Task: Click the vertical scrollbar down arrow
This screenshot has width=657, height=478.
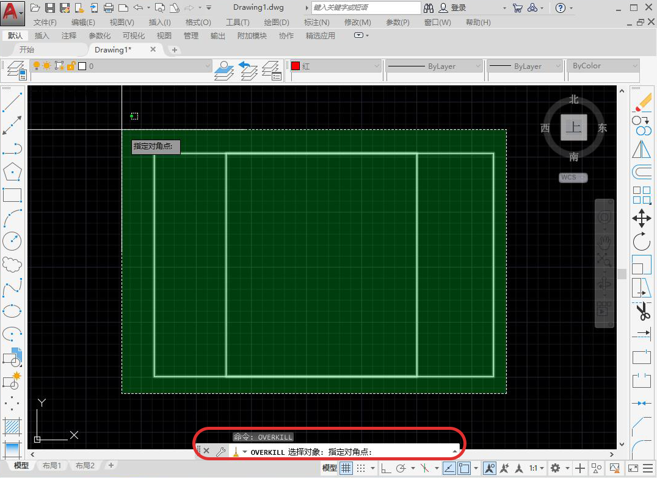Action: click(x=622, y=444)
